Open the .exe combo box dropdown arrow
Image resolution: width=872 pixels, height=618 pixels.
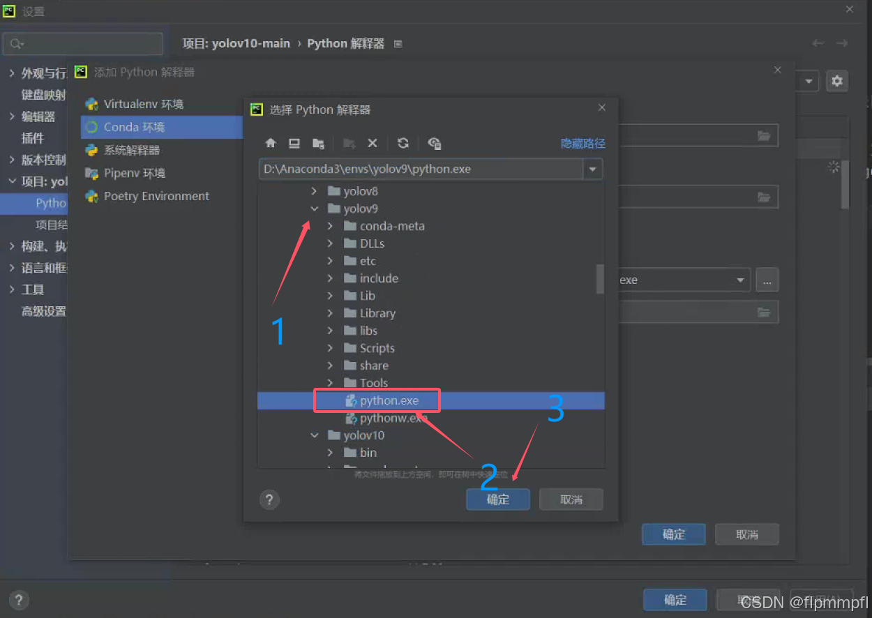point(741,280)
